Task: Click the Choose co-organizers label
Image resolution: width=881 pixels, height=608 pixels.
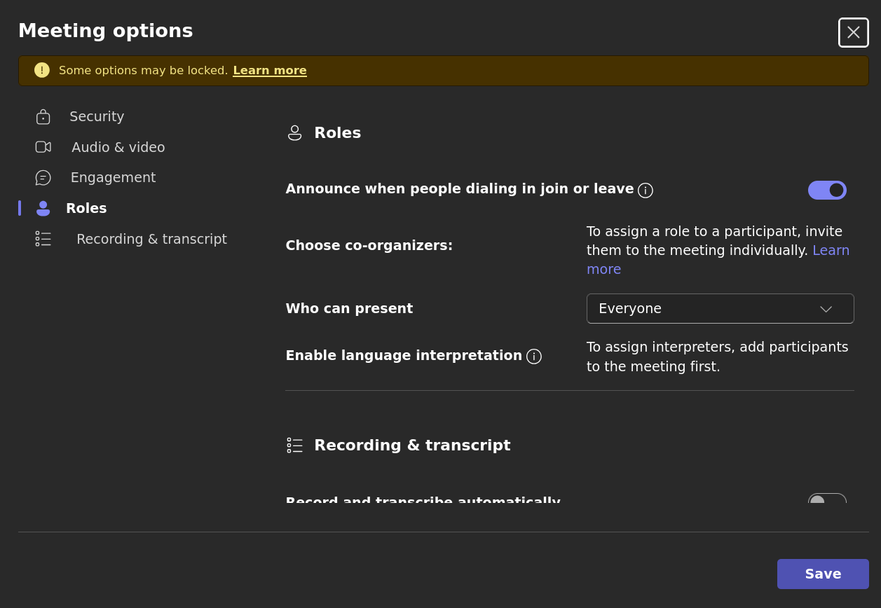Action: pos(369,246)
